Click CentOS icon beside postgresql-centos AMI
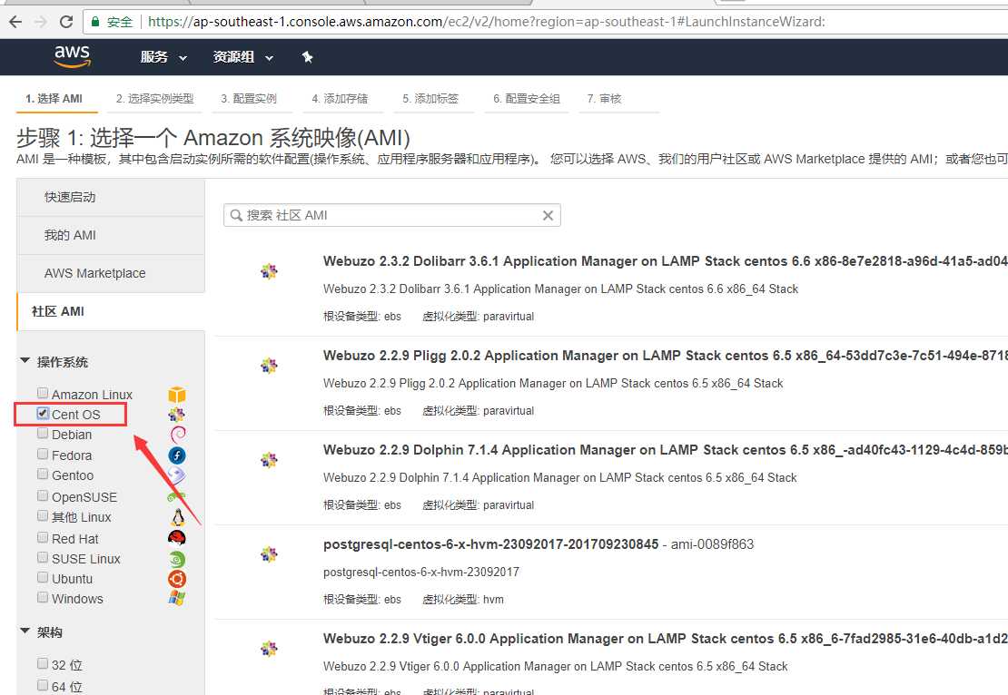 tap(269, 554)
